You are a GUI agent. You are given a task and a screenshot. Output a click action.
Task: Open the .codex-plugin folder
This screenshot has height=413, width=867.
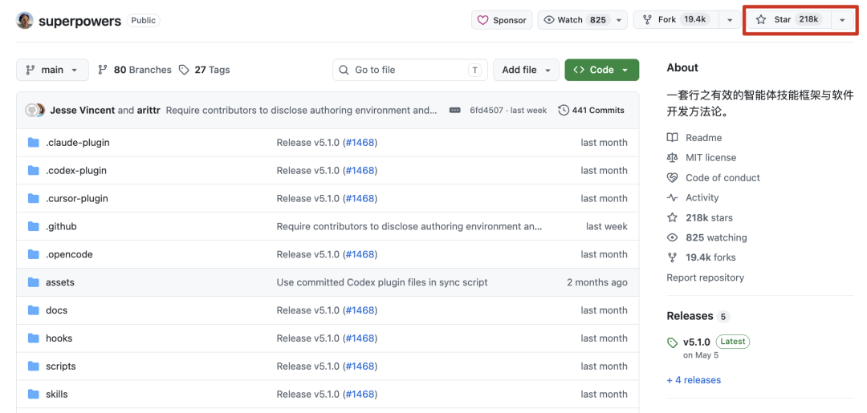pos(76,171)
